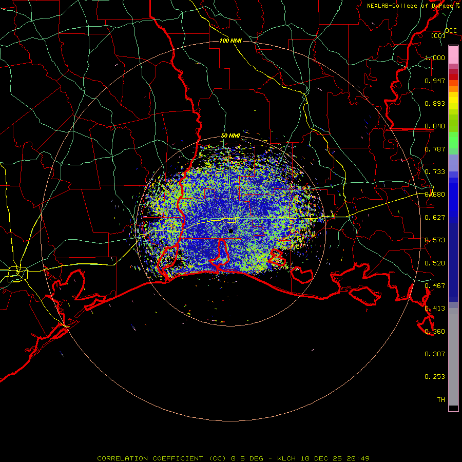Click the "DCC" product label above the legend

click(451, 31)
